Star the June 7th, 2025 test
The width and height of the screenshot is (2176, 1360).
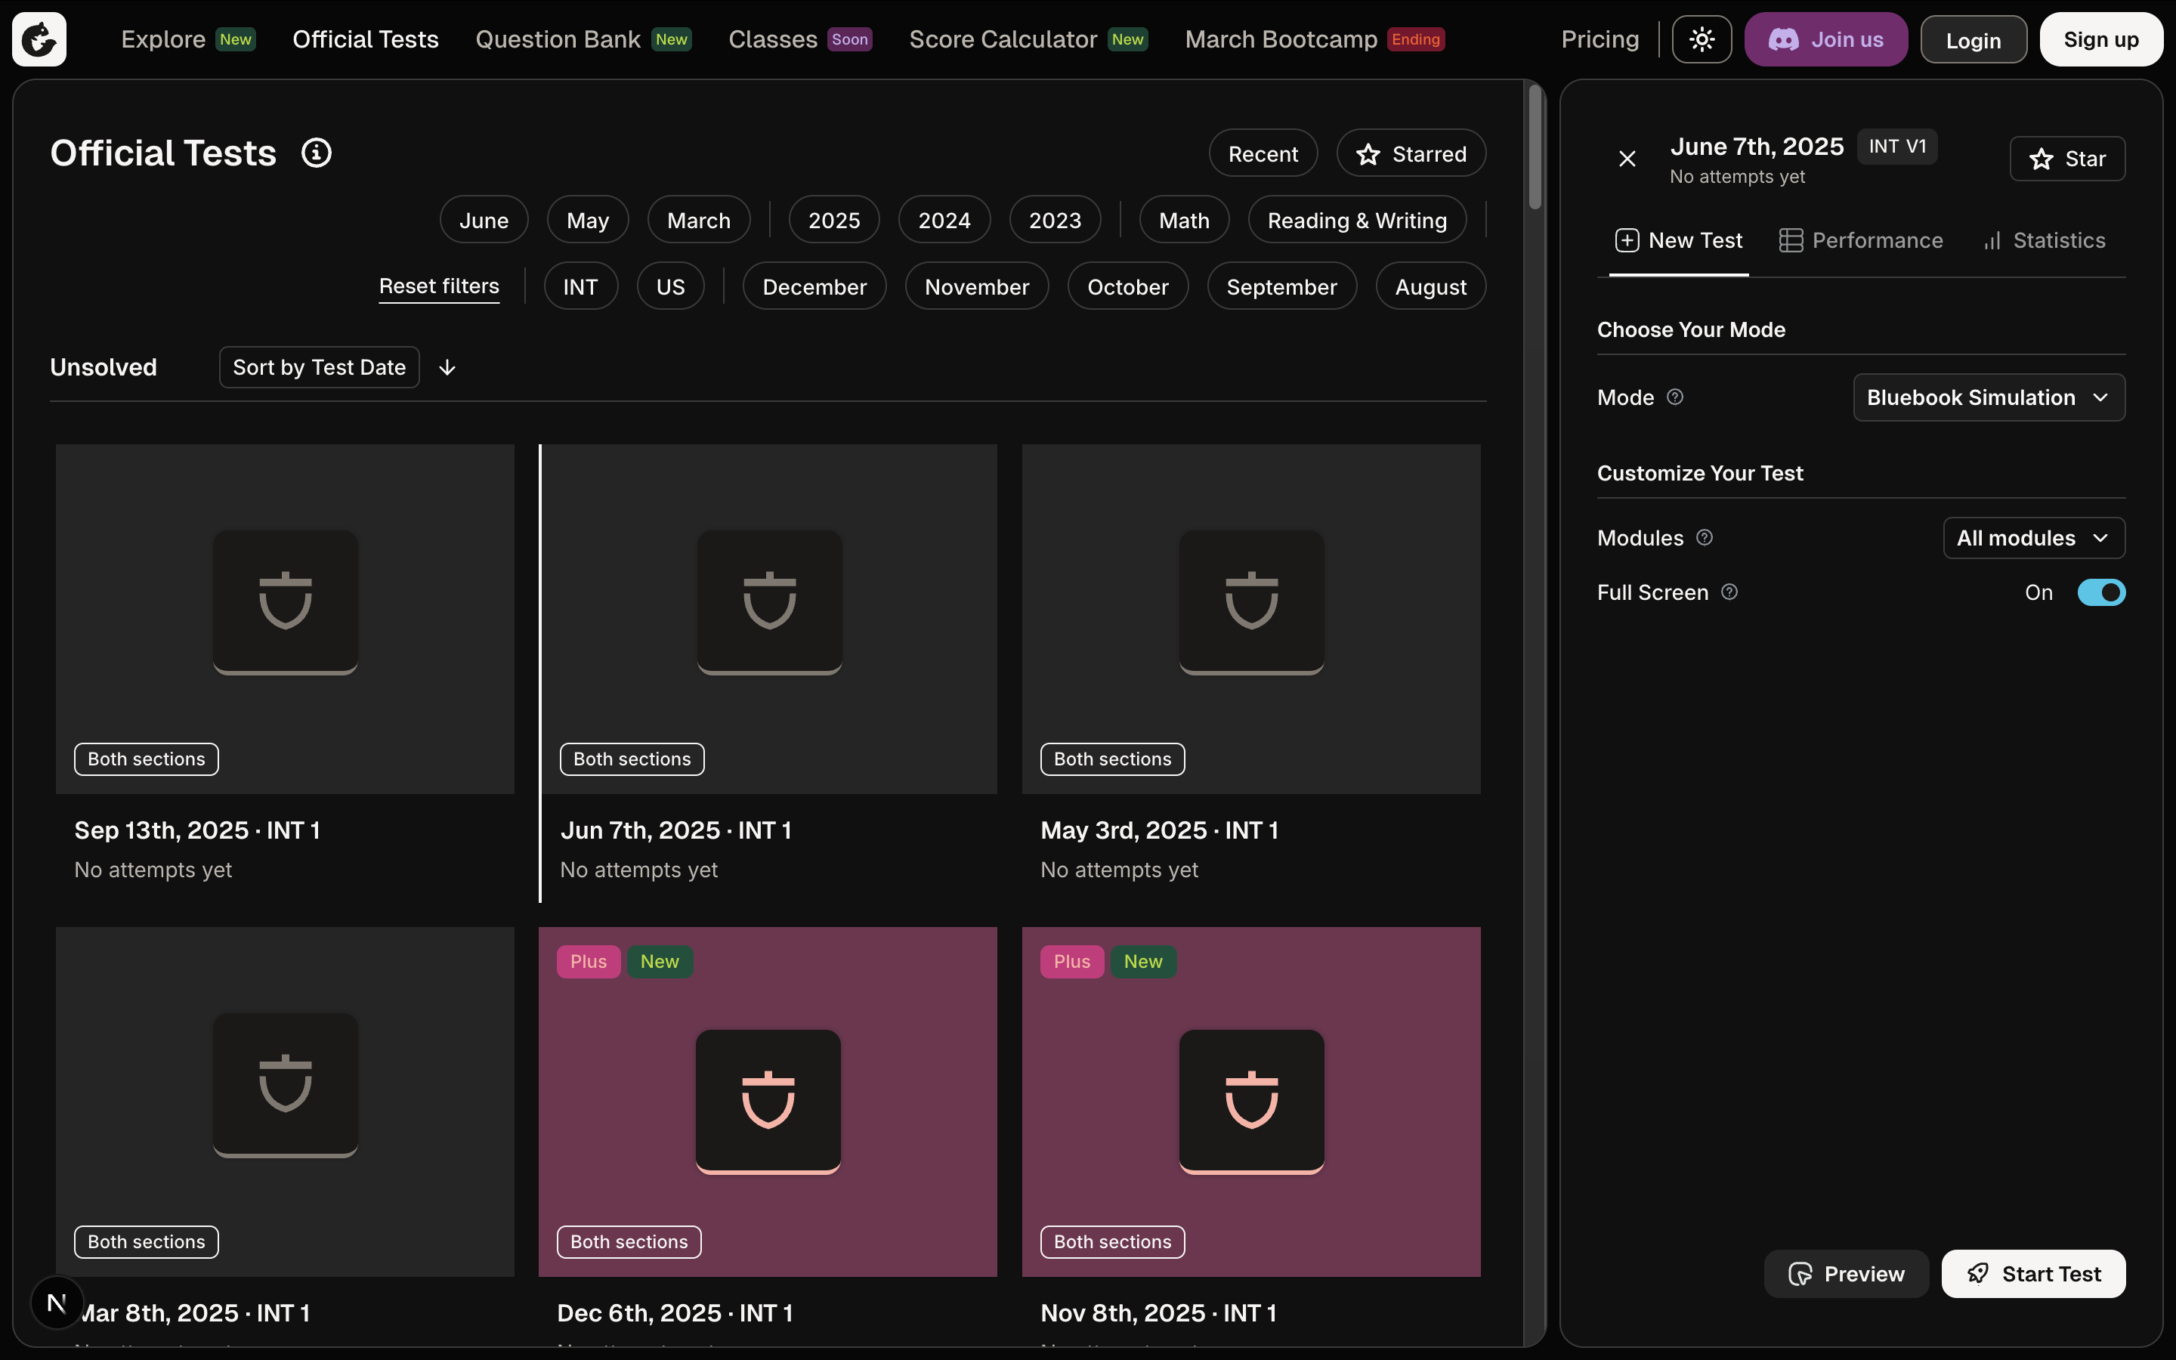pyautogui.click(x=2067, y=159)
